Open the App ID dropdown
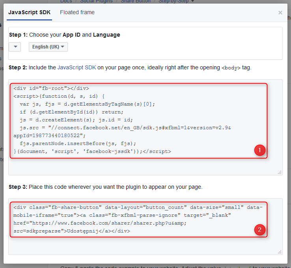The width and height of the screenshot is (291, 268). 15,47
